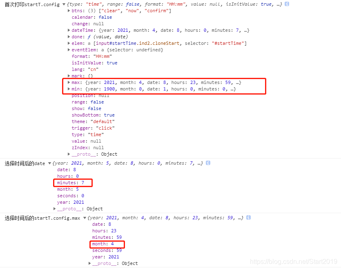
Task: Expand the done function row
Action: click(69, 37)
